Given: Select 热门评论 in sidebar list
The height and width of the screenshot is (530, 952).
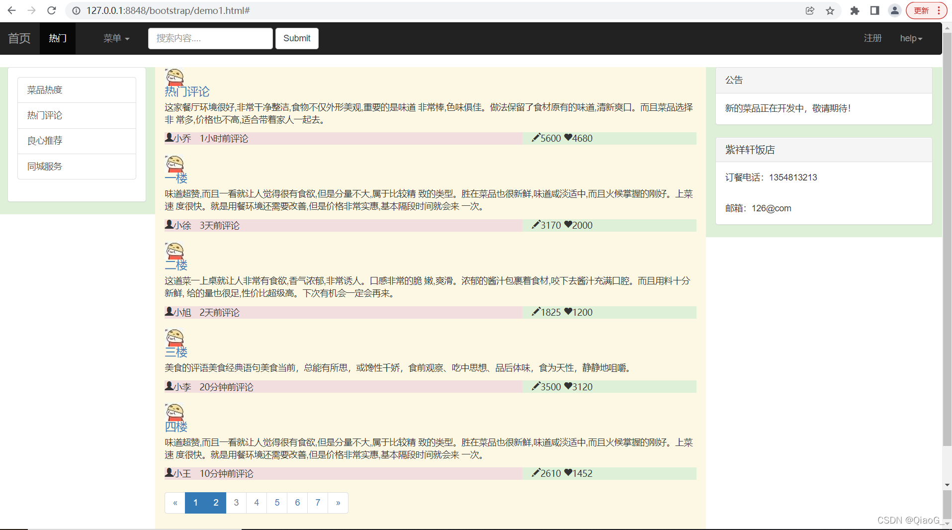Looking at the screenshot, I should [x=77, y=115].
